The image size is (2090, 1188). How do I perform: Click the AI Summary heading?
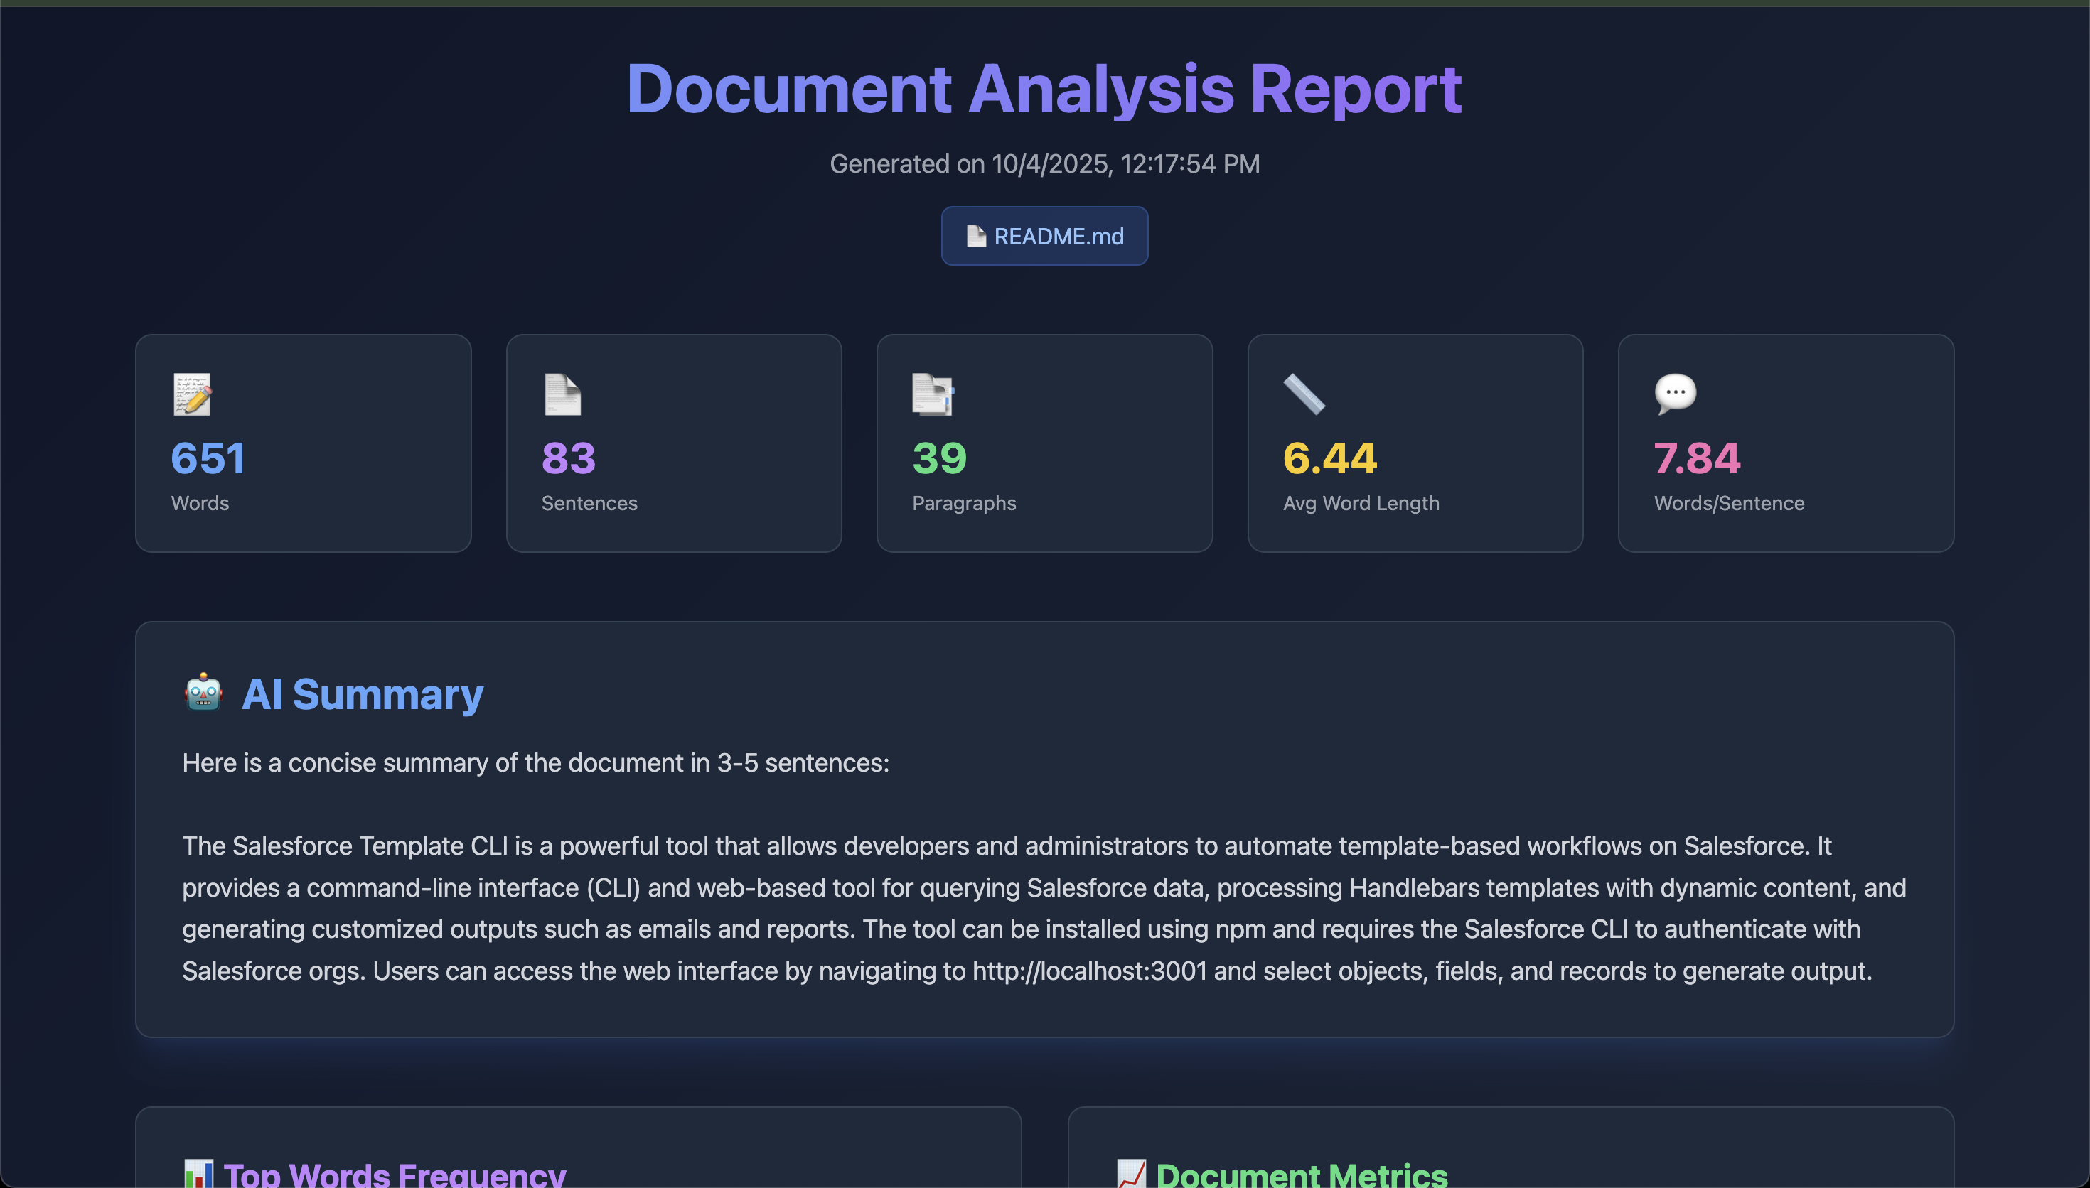(363, 694)
